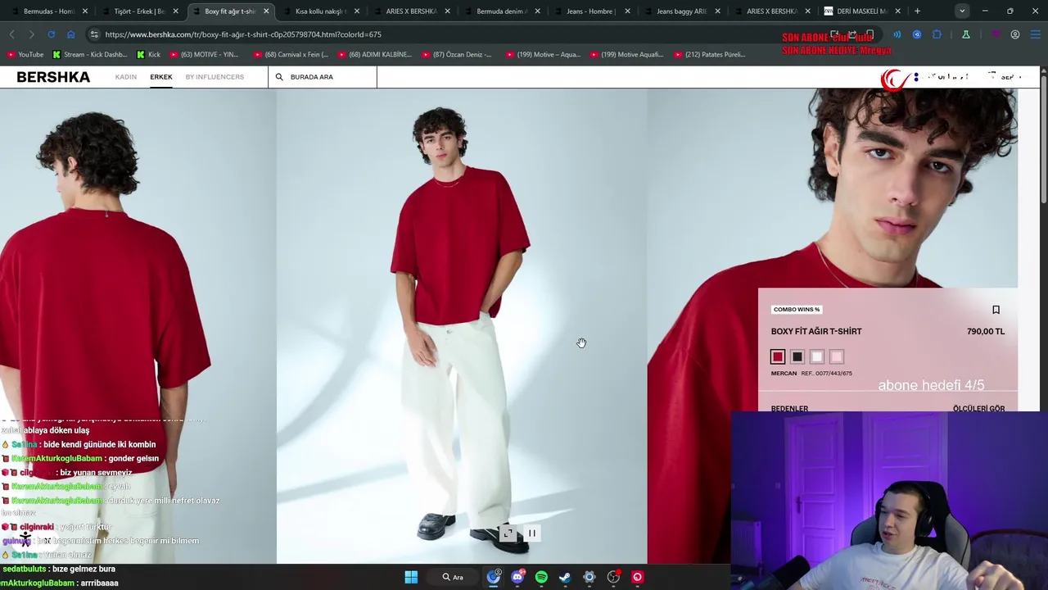
Task: Open the browser profile icon
Action: coord(1015,34)
